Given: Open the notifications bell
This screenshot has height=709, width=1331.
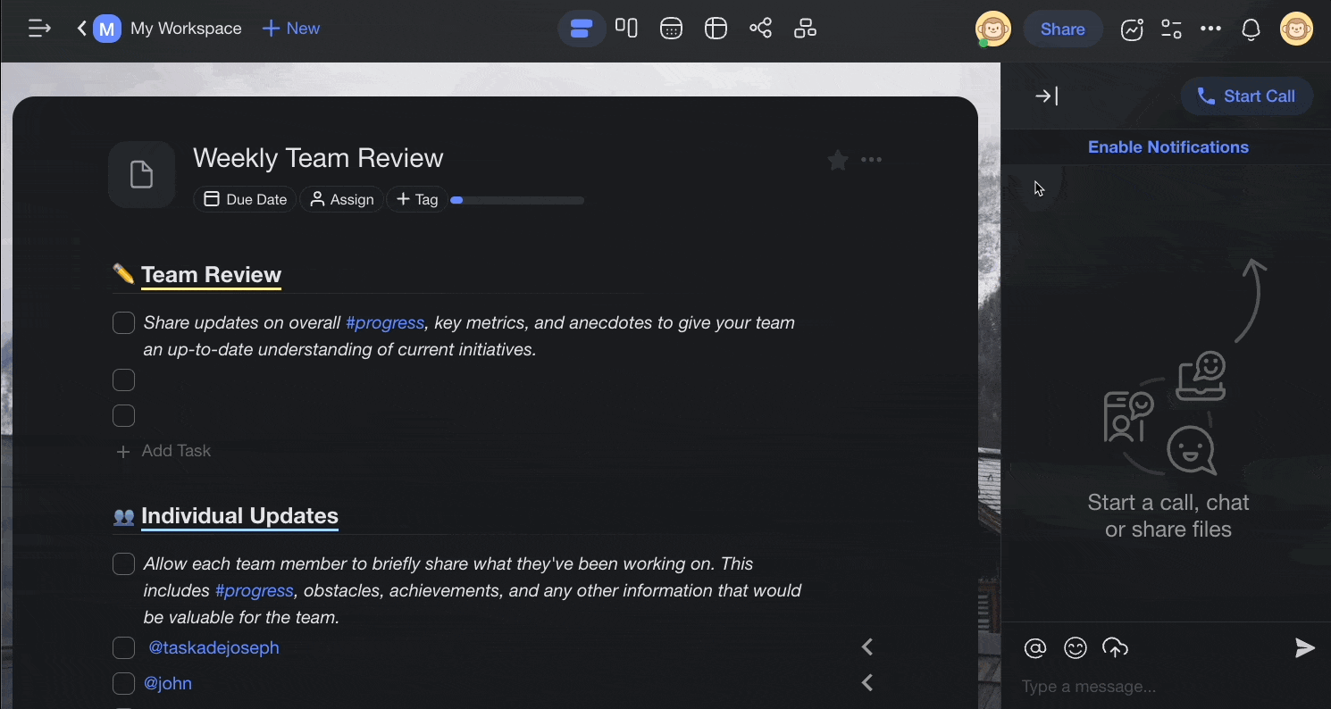Looking at the screenshot, I should pos(1251,29).
